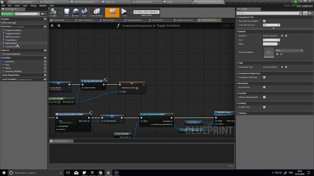The height and width of the screenshot is (176, 314).
Task: Open Class Settings from the toolbar
Action: point(97,12)
